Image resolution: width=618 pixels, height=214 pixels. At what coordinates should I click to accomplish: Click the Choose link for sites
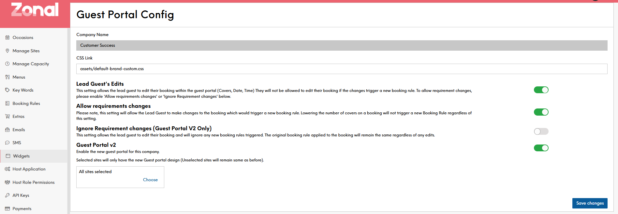click(x=150, y=180)
